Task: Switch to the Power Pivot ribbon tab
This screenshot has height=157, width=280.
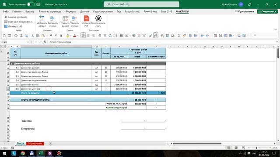Action: (150, 11)
